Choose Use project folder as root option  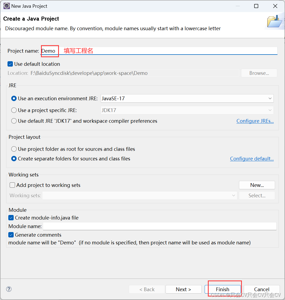[x=14, y=149]
